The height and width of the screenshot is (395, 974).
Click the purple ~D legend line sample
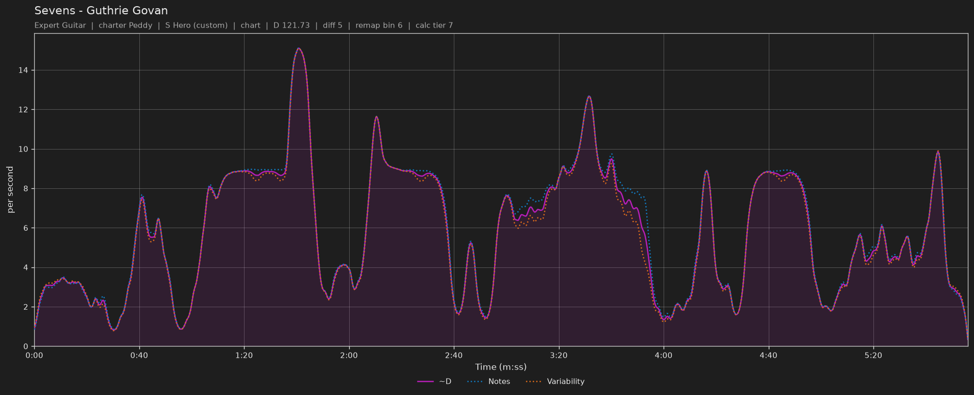tap(425, 382)
